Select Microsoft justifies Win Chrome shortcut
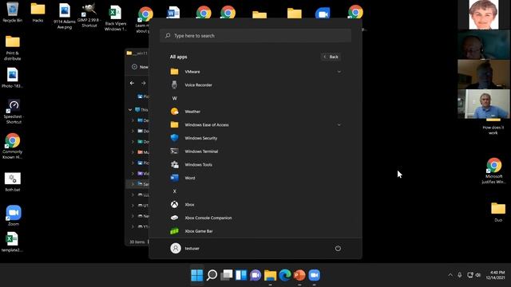Image resolution: width=511 pixels, height=287 pixels. pos(493,171)
